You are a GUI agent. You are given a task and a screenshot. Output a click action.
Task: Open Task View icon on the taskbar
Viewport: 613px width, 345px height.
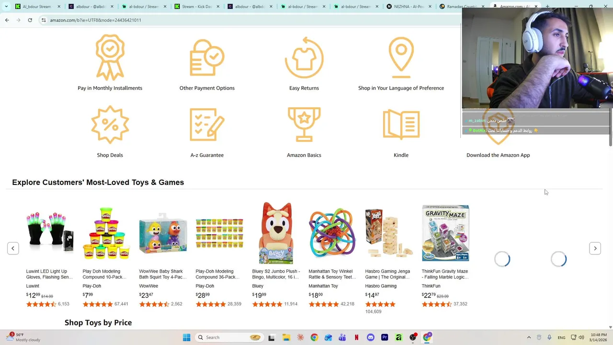pyautogui.click(x=272, y=337)
